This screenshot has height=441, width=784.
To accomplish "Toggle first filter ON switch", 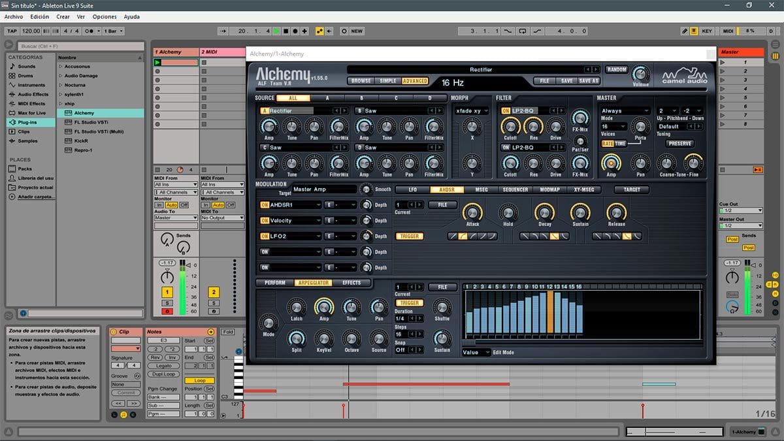I will tap(506, 111).
